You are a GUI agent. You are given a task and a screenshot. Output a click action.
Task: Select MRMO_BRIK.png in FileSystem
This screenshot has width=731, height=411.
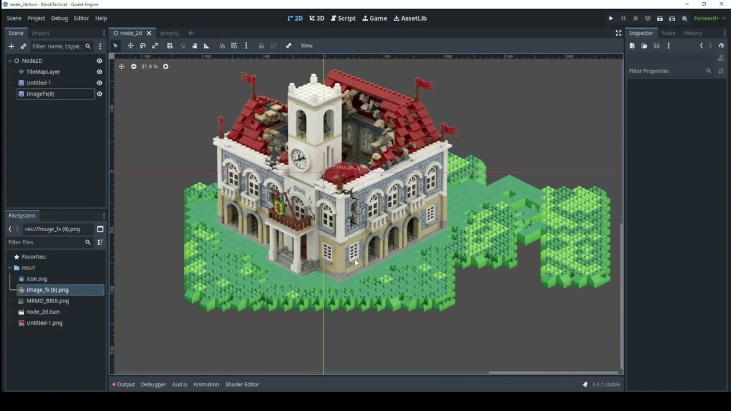47,301
